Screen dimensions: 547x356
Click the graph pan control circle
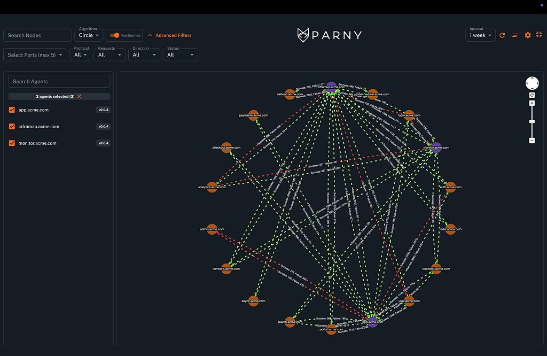tap(532, 83)
